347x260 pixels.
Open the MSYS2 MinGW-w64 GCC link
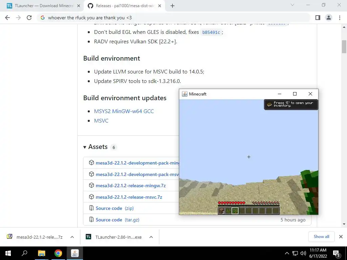tap(124, 111)
